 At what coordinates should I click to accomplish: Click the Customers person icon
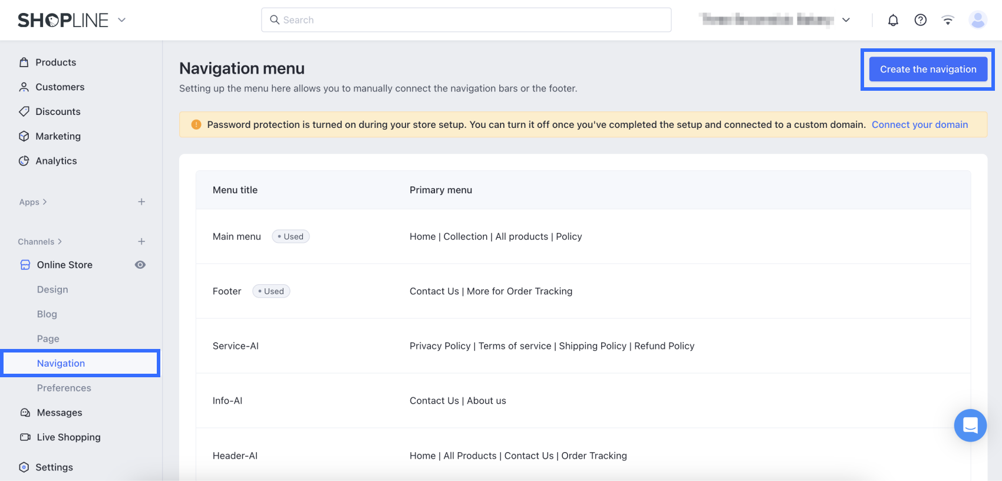[x=24, y=87]
